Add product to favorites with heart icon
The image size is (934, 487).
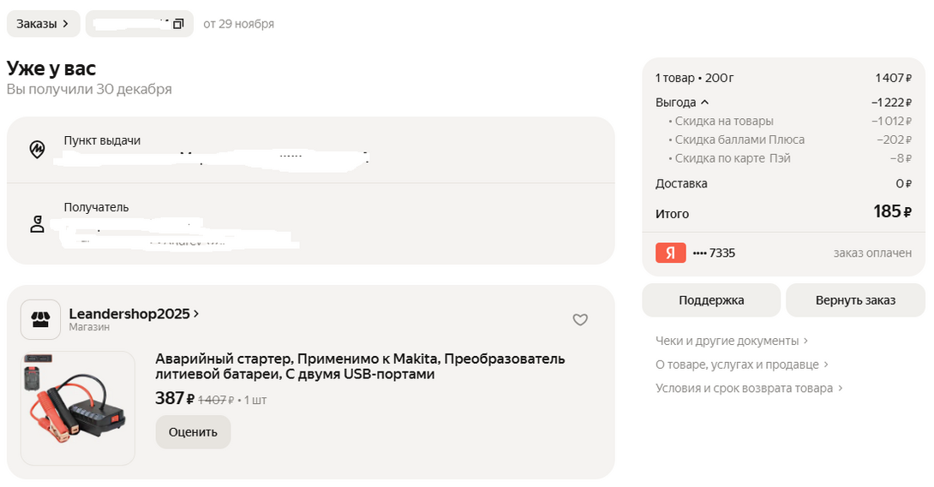tap(580, 320)
